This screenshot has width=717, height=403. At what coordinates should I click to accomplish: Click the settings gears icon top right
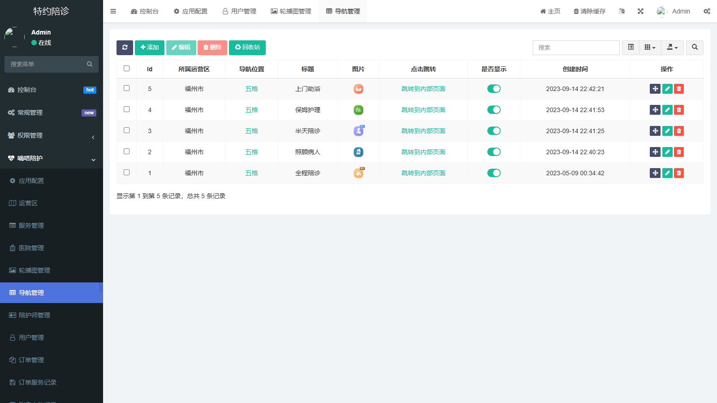tap(707, 11)
